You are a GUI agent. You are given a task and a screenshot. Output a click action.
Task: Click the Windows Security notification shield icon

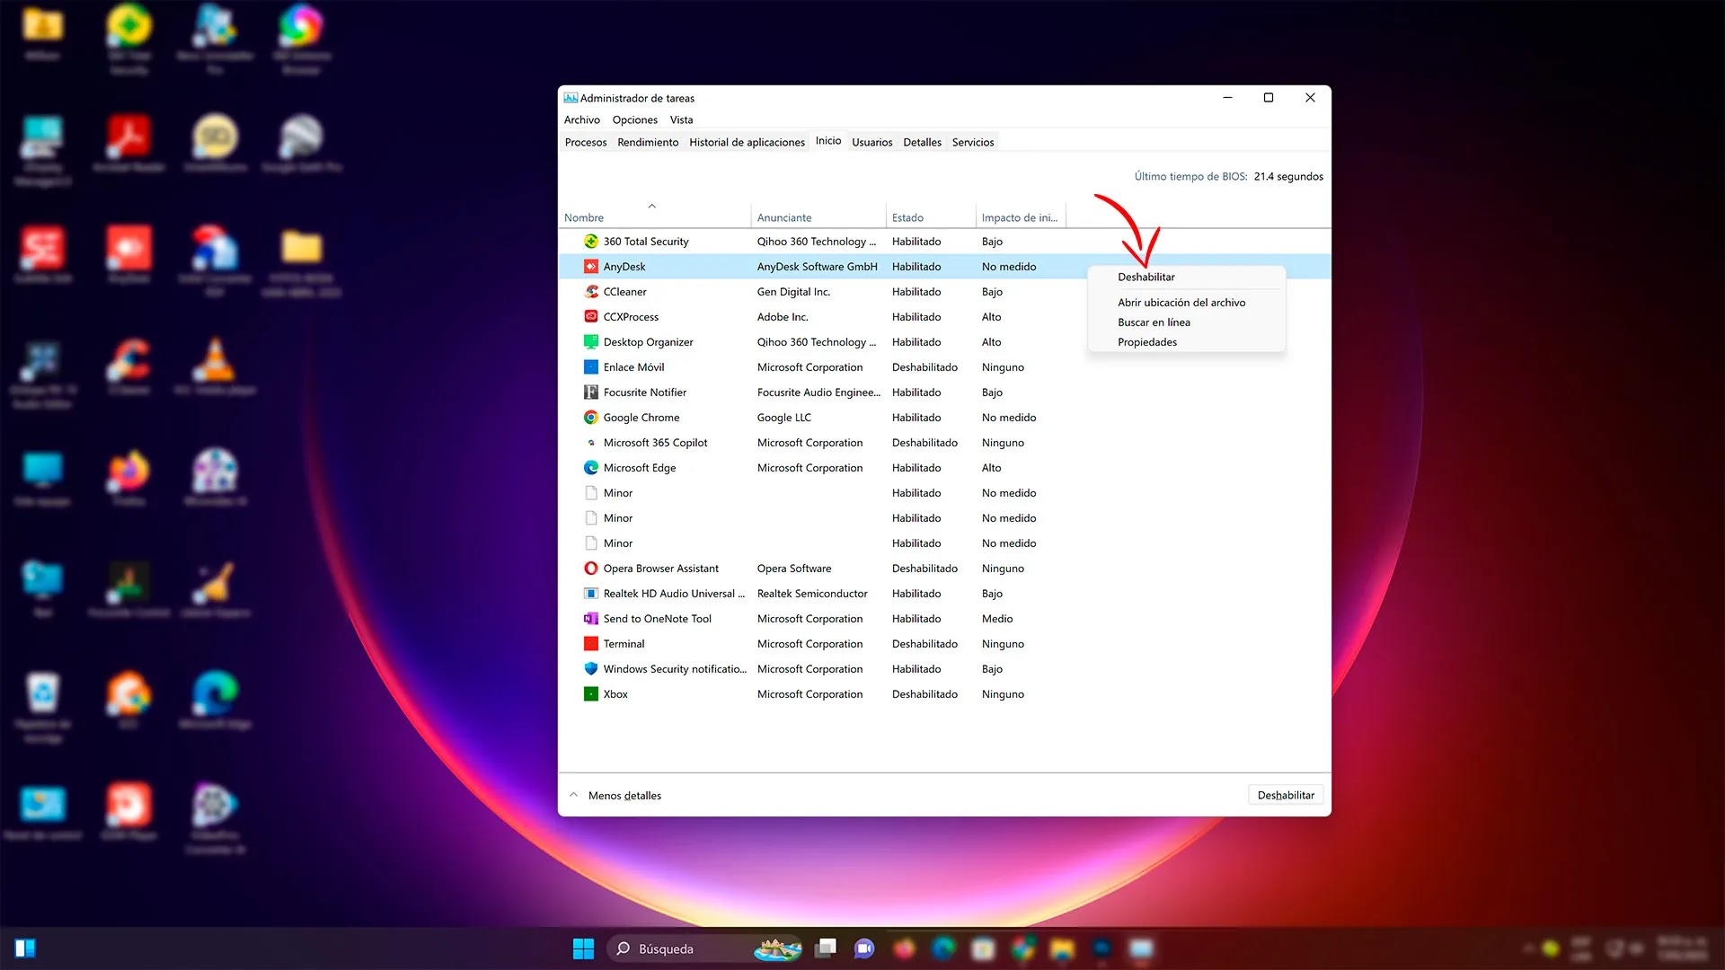[x=590, y=669]
